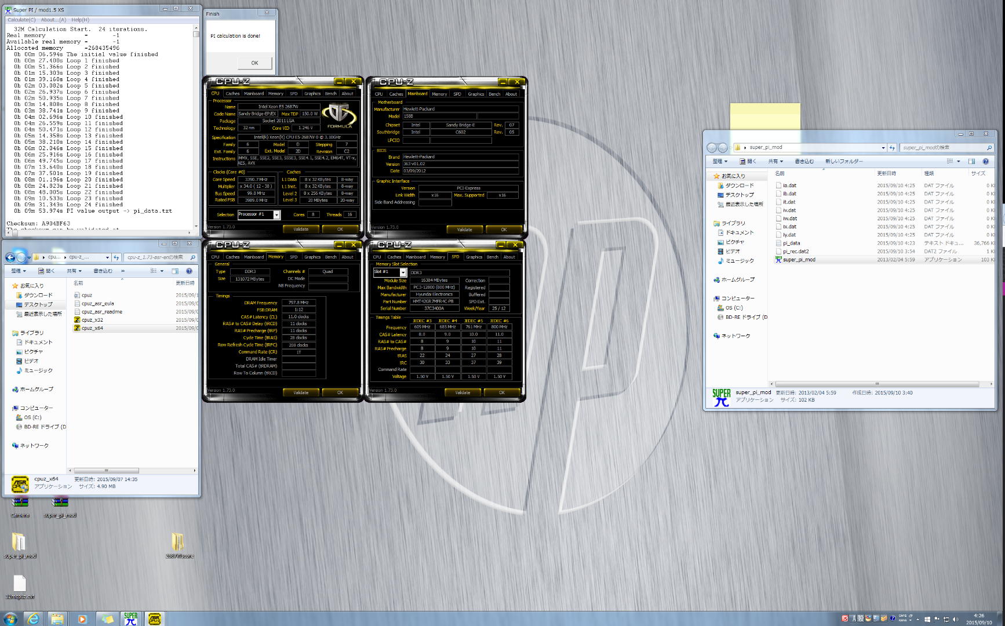Open Super PI from the taskbar
The width and height of the screenshot is (1005, 626).
(130, 618)
